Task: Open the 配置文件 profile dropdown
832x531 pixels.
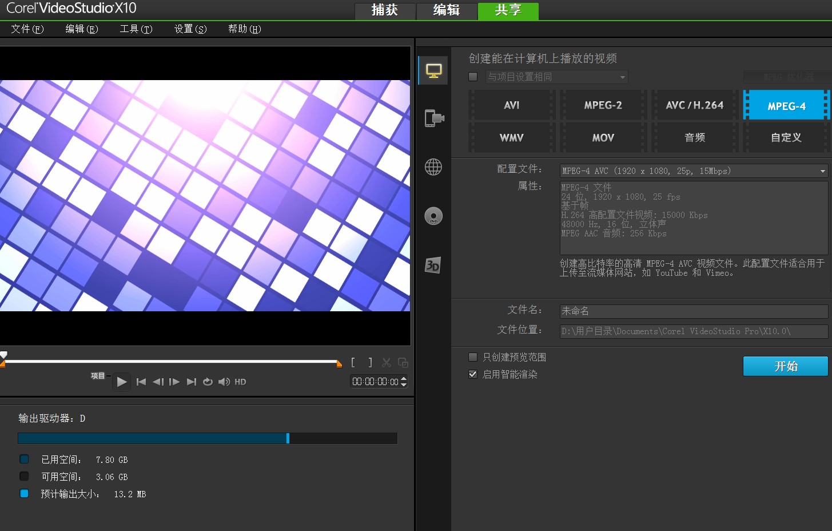Action: coord(694,171)
